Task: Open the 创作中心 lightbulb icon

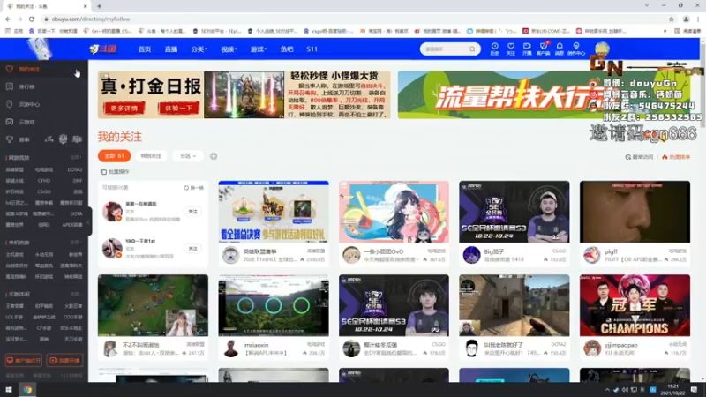Action: (576, 47)
